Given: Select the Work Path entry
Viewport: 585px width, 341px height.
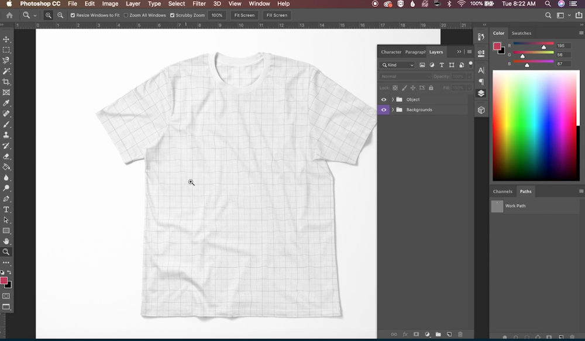Looking at the screenshot, I should pos(534,206).
